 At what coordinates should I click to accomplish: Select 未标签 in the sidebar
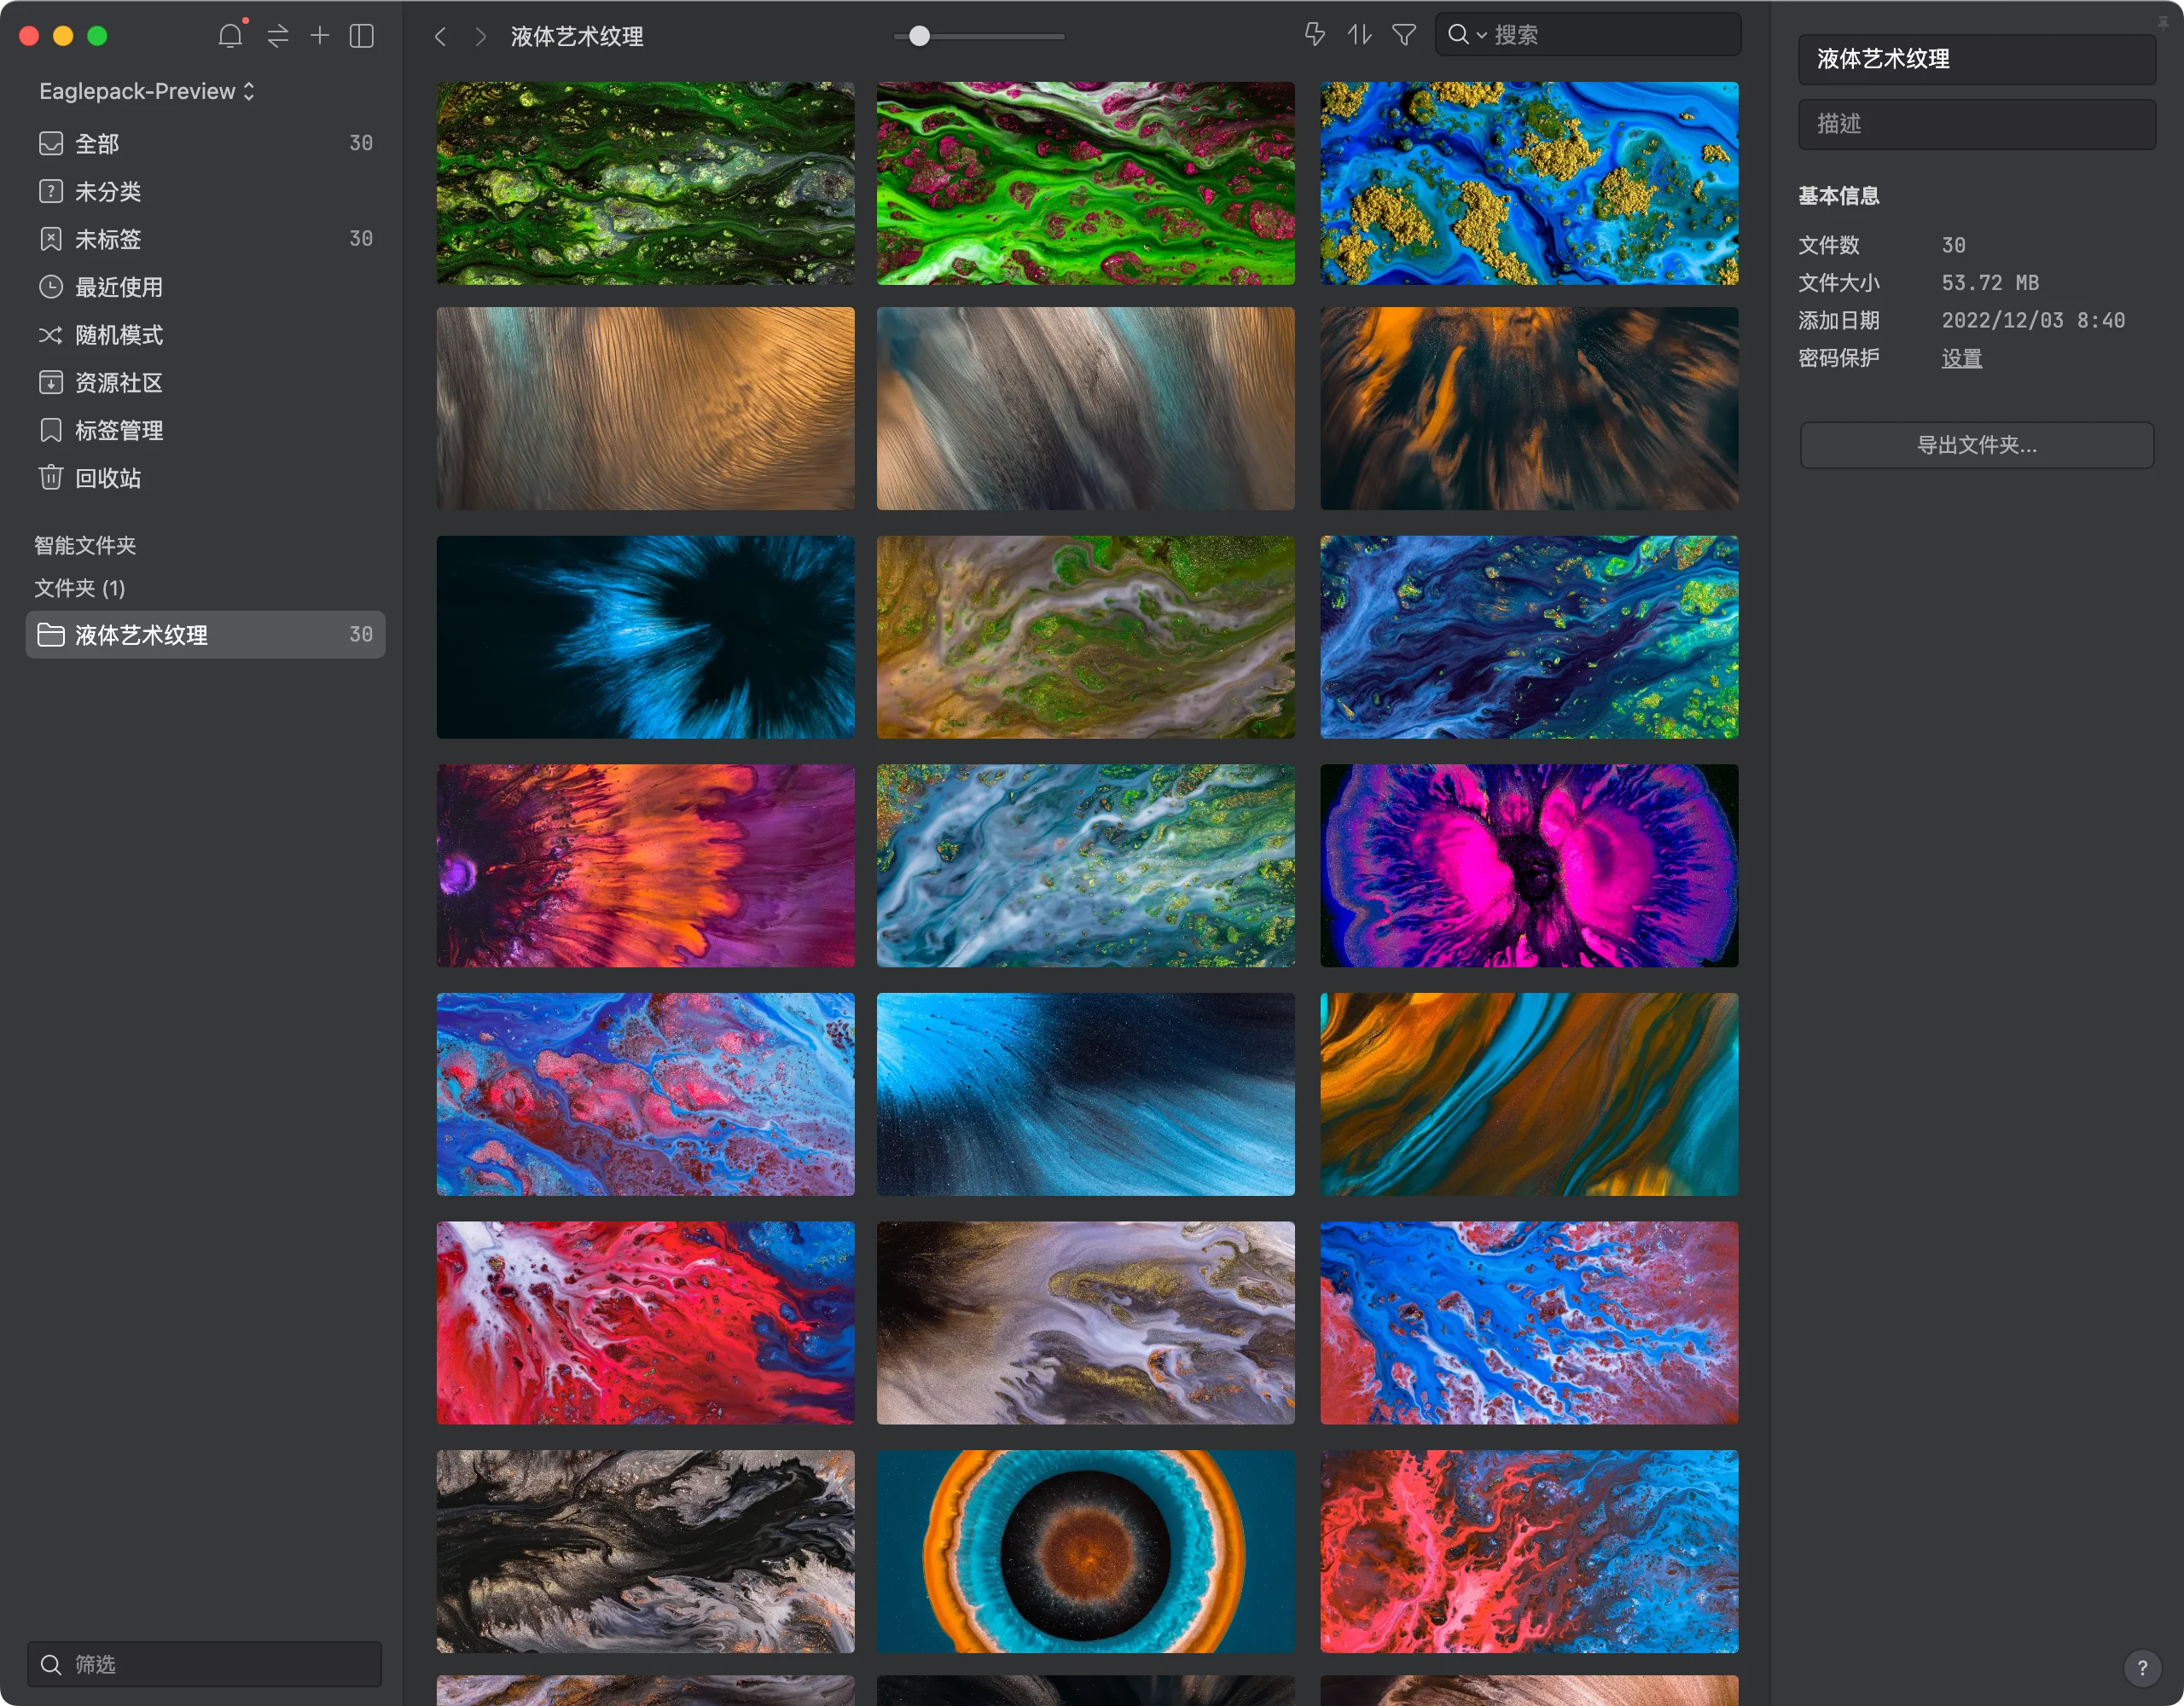(x=205, y=239)
